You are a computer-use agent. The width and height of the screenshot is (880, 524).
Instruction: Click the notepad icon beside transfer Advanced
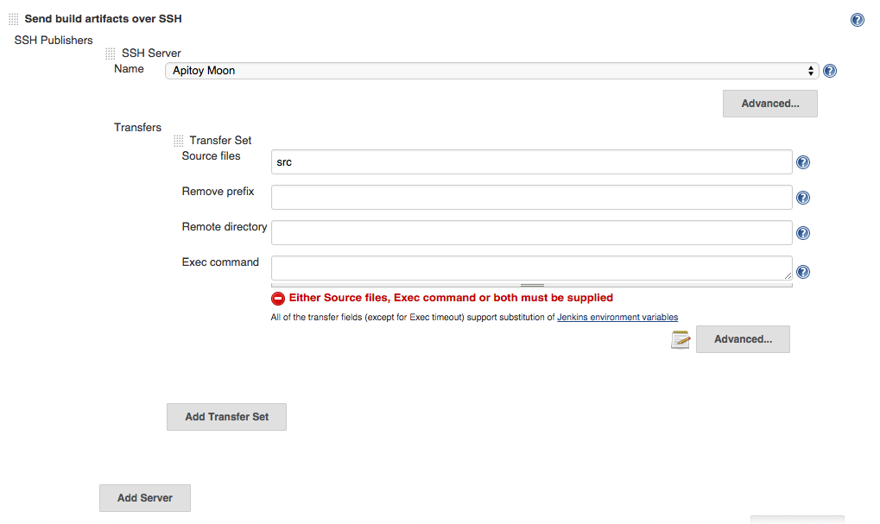(x=681, y=339)
